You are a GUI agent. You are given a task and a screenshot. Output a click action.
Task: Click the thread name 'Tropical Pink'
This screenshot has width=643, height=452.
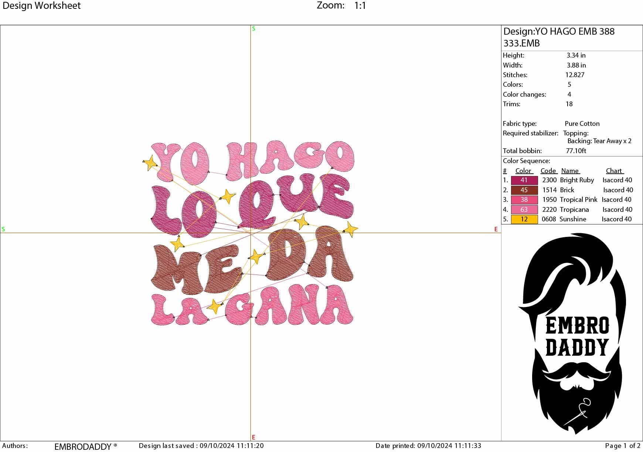point(578,200)
